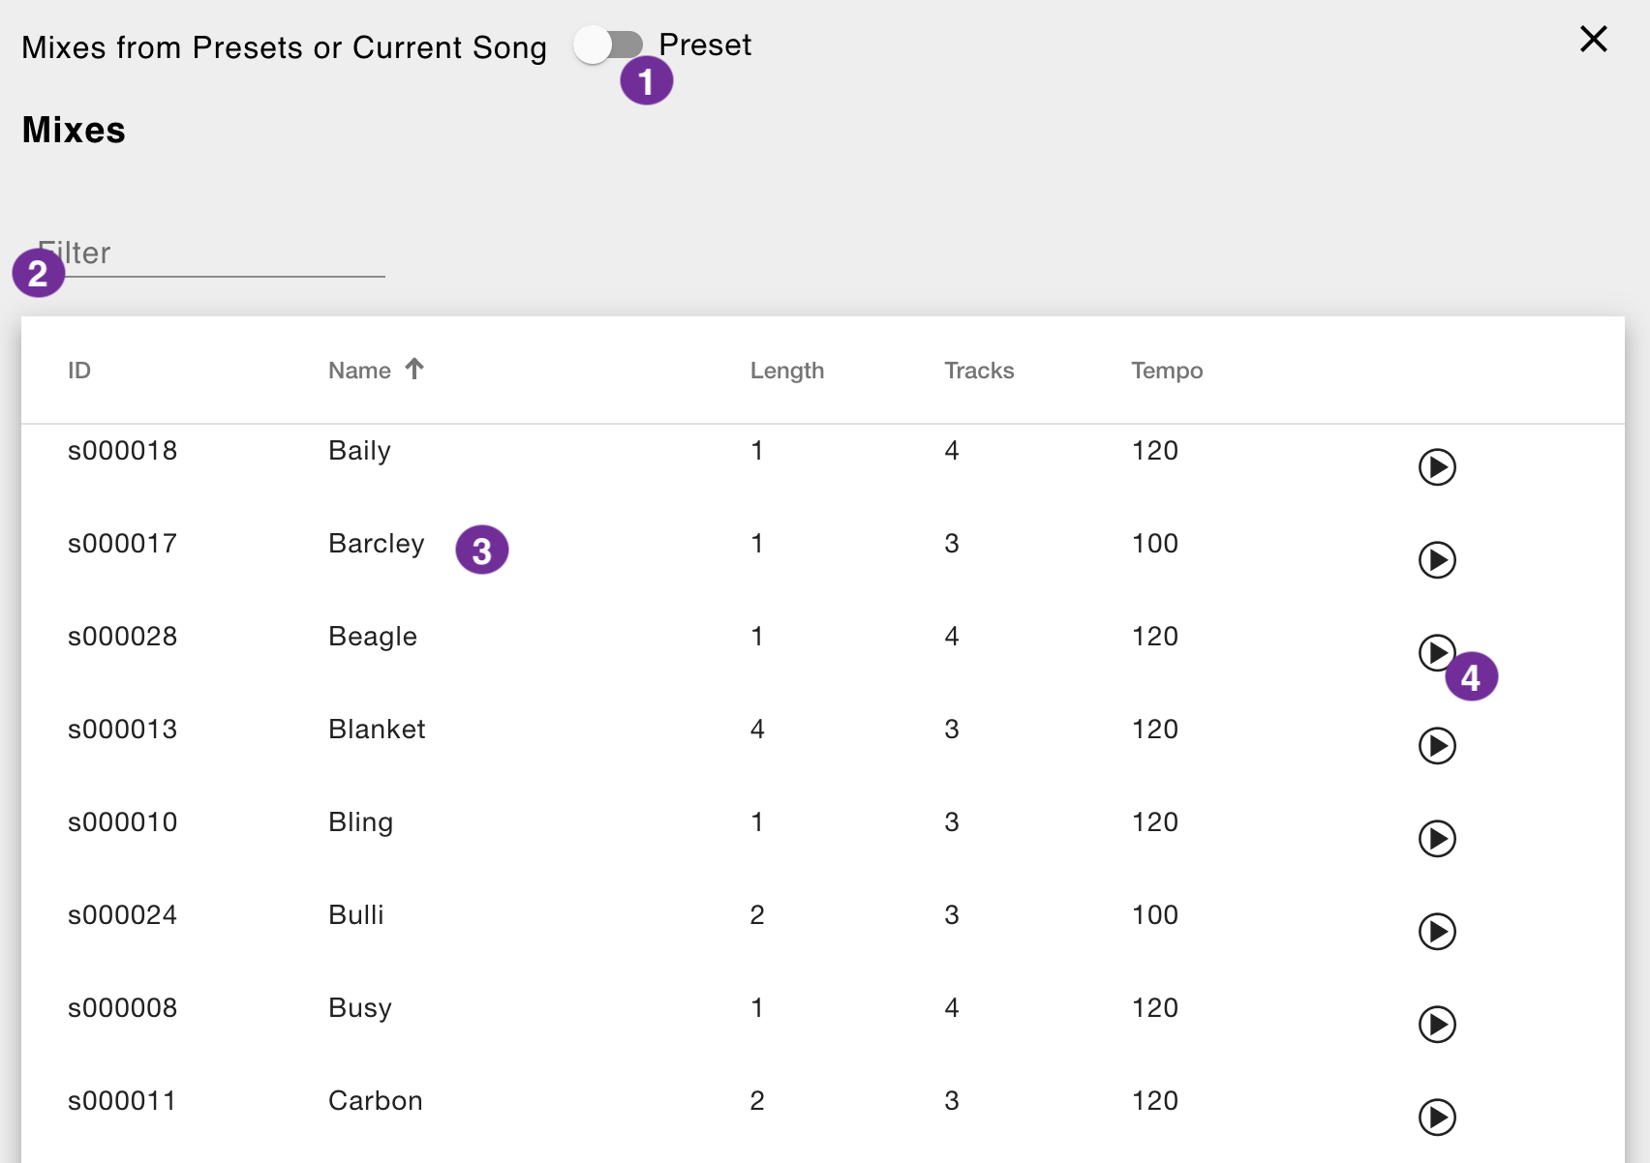Play the Carbon mix
This screenshot has height=1163, width=1650.
[1437, 1117]
